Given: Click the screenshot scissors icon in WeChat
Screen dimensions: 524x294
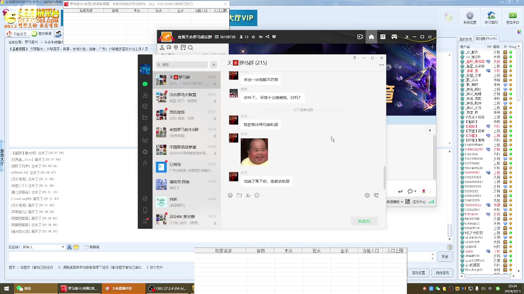Looking at the screenshot, I should click(248, 196).
